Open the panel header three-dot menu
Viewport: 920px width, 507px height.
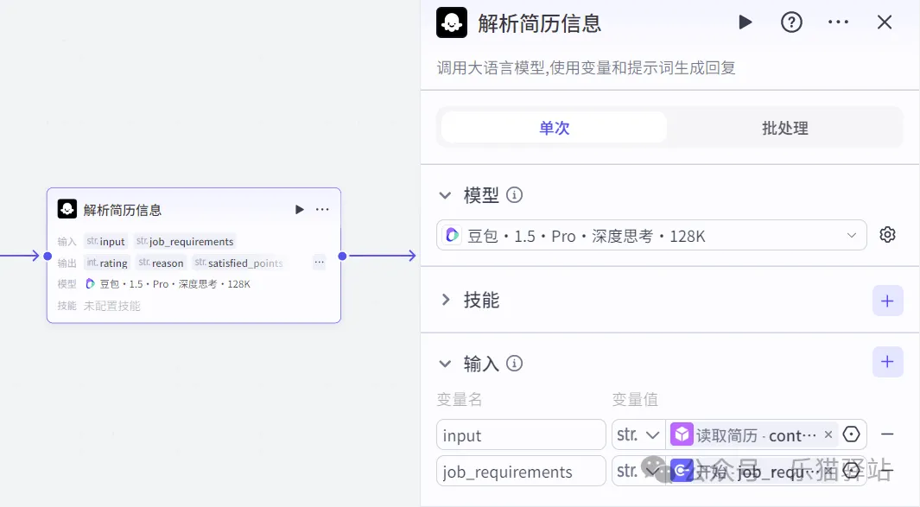click(x=838, y=22)
